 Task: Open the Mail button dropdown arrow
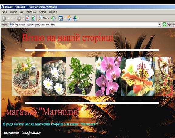[65, 18]
